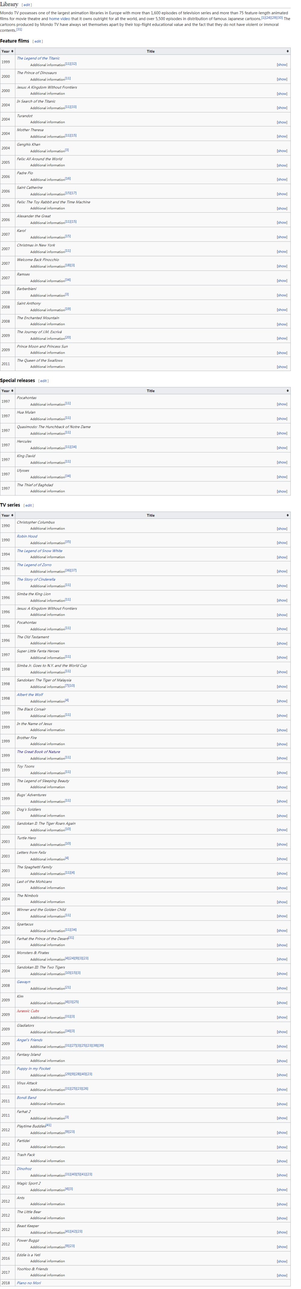Show details for Toy Toons
301x1289 pixels.
pos(282,773)
